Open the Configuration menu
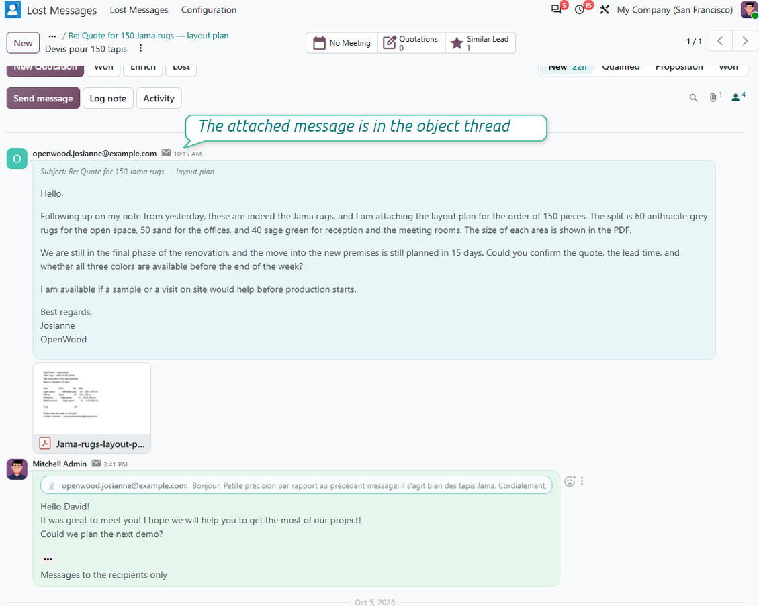Image resolution: width=759 pixels, height=606 pixels. click(x=209, y=10)
